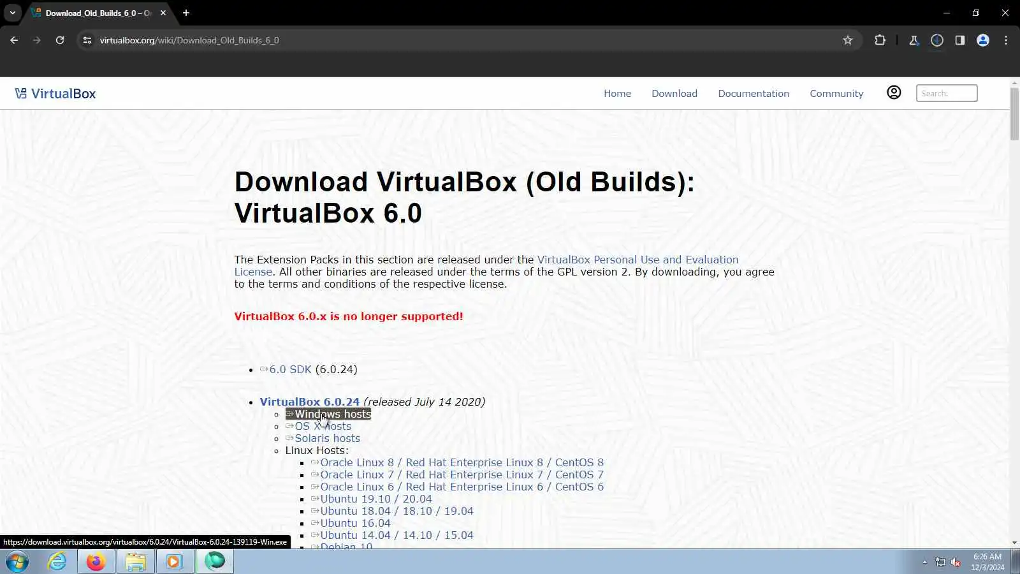Open Chrome Labs flask icon
This screenshot has height=574, width=1020.
pos(914,40)
